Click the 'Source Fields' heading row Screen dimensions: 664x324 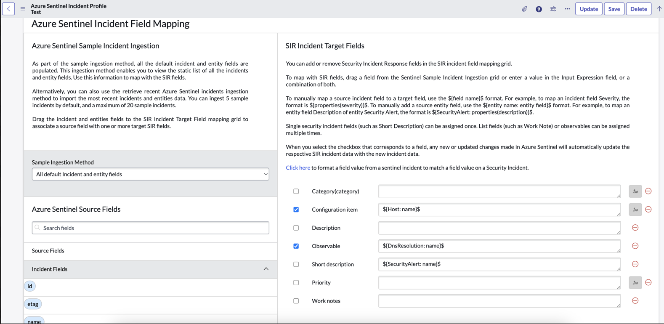click(151, 251)
